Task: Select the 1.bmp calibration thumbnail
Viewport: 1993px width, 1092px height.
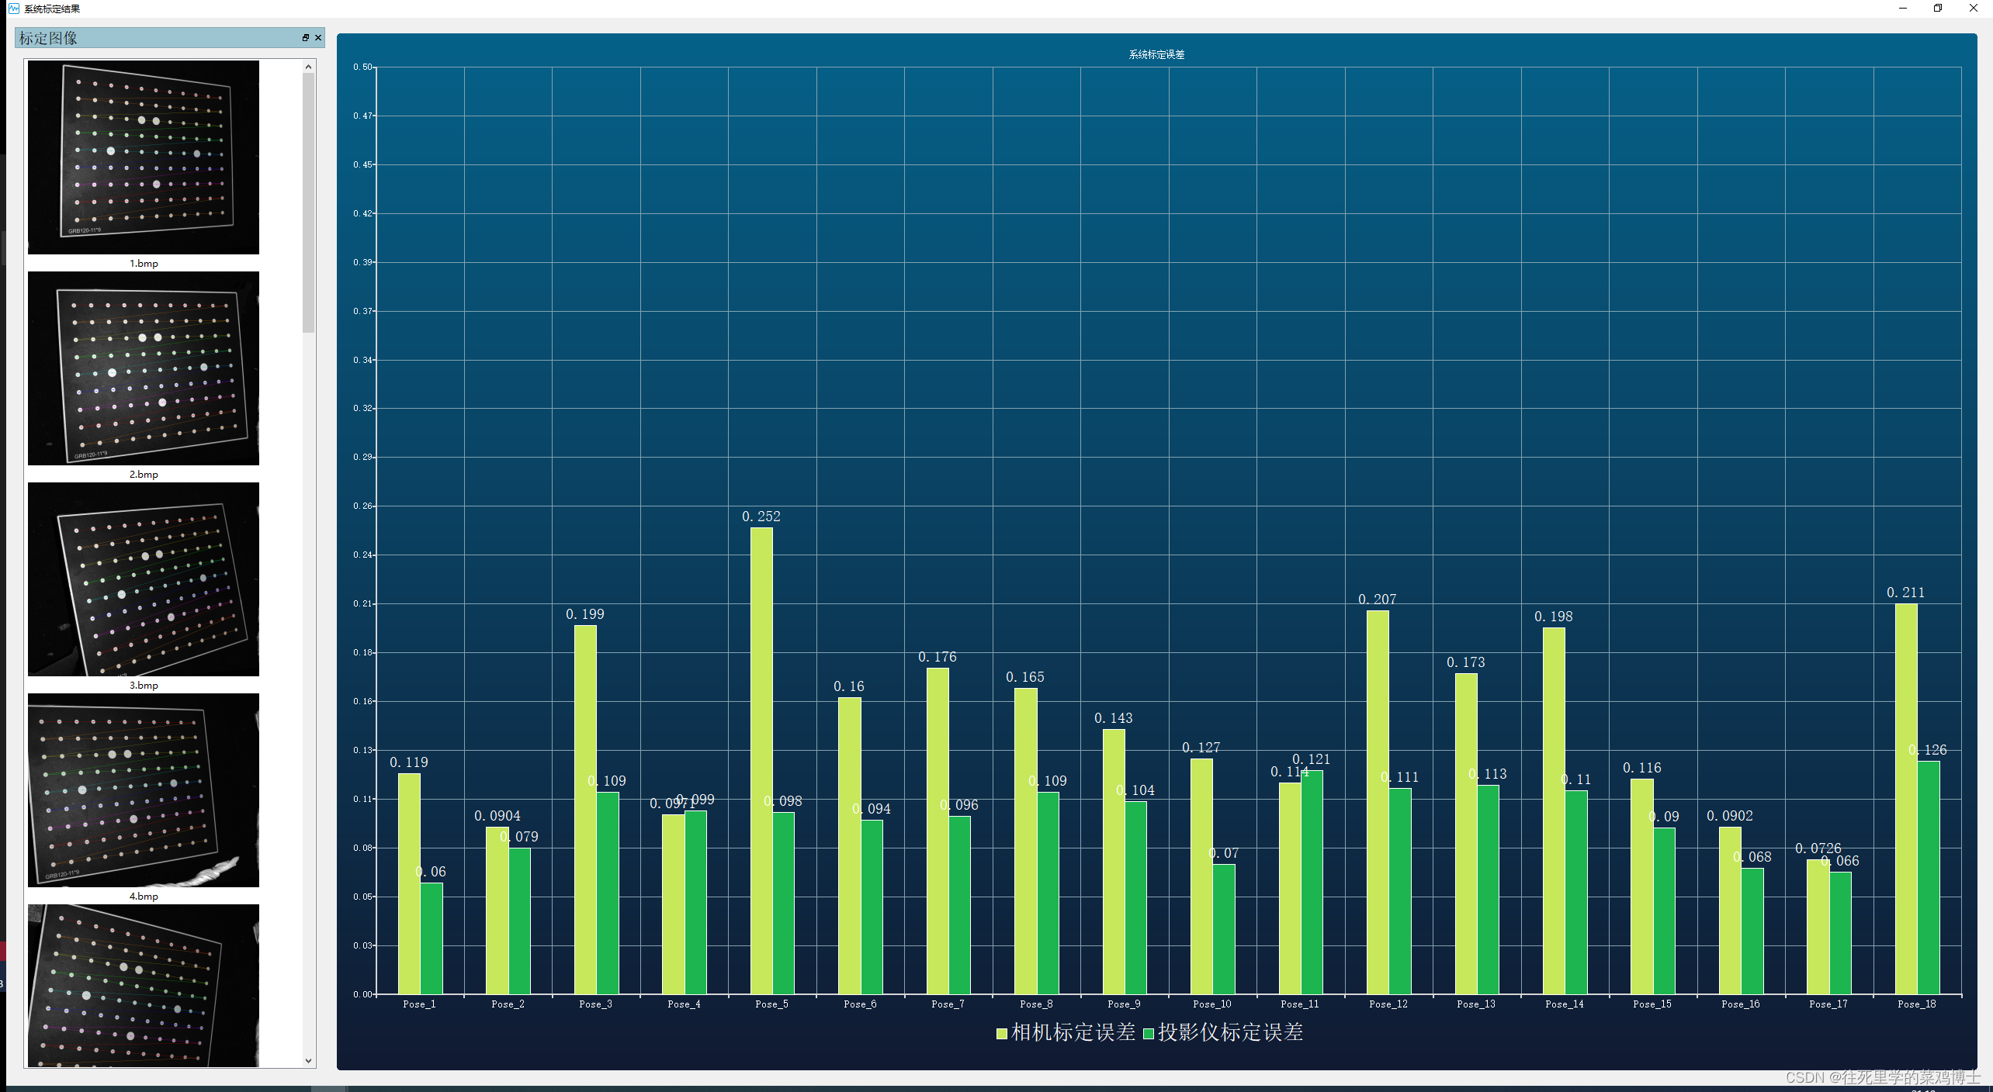Action: pyautogui.click(x=144, y=157)
